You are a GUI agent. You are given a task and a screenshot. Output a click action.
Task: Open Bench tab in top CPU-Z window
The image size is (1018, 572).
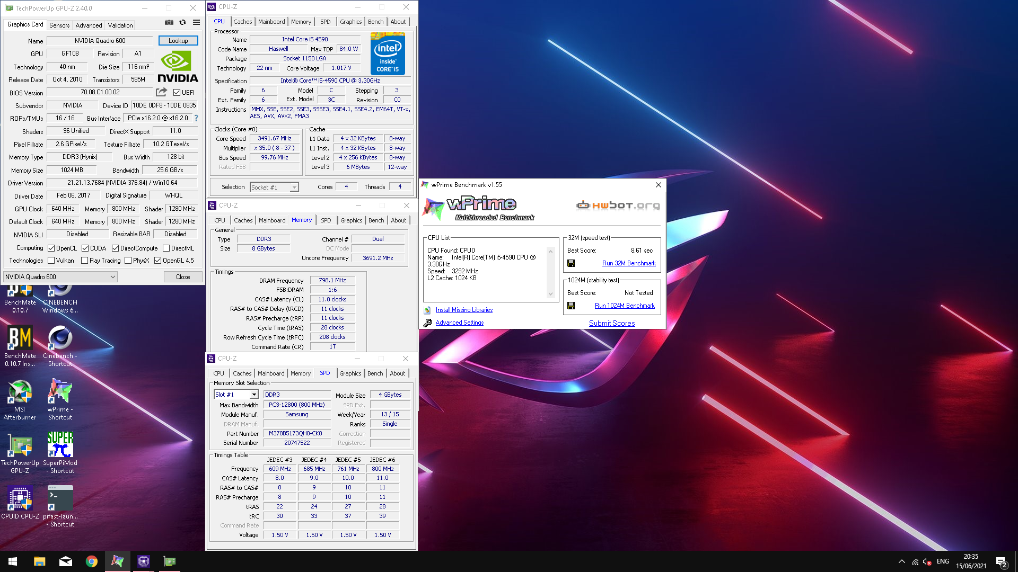375,22
